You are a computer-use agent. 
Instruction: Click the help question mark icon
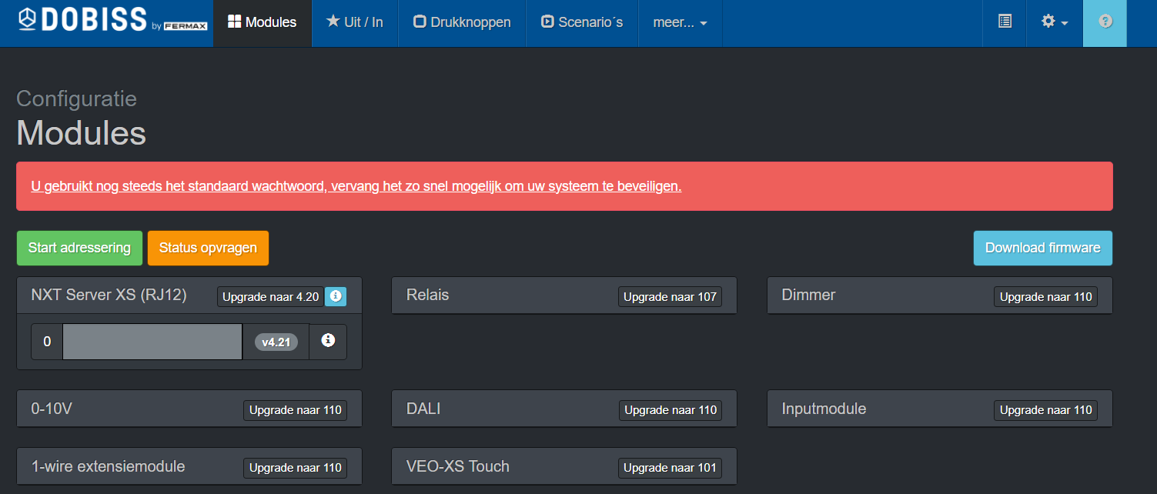(x=1105, y=22)
